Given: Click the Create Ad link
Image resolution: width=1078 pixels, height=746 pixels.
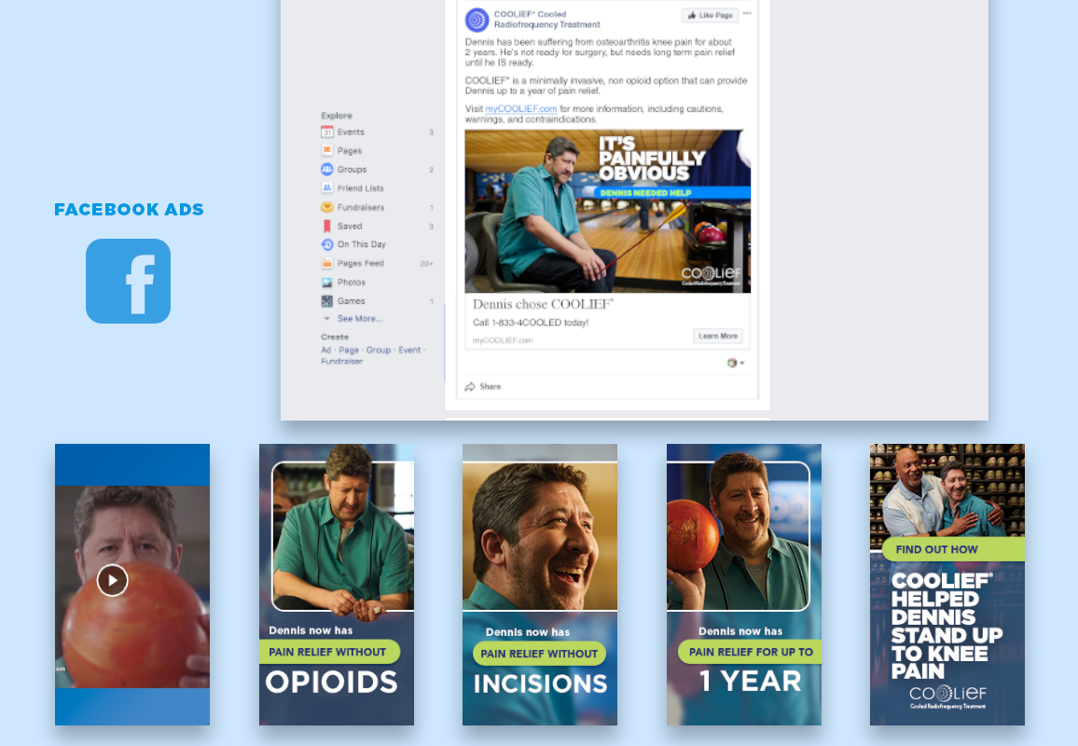Looking at the screenshot, I should point(325,350).
